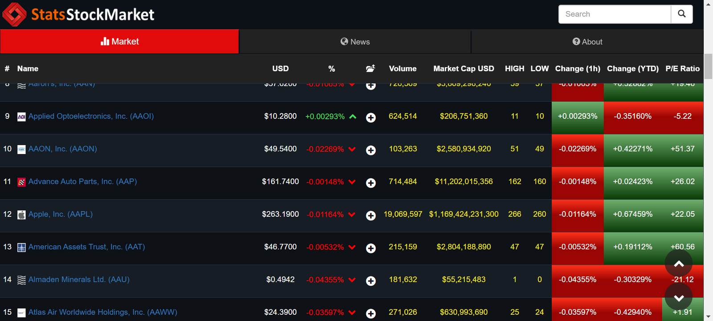Select the Market tab
Viewport: 713px width, 321px height.
pyautogui.click(x=119, y=42)
